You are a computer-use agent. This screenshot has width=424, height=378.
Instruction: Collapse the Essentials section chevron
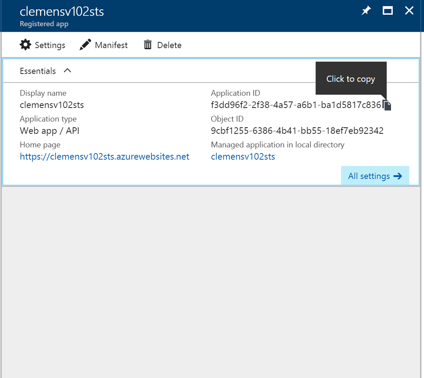67,71
